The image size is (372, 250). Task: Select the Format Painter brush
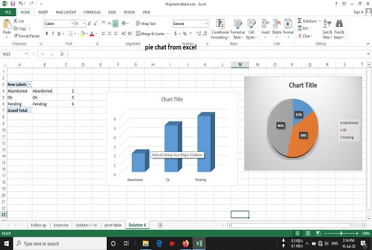pos(16,36)
